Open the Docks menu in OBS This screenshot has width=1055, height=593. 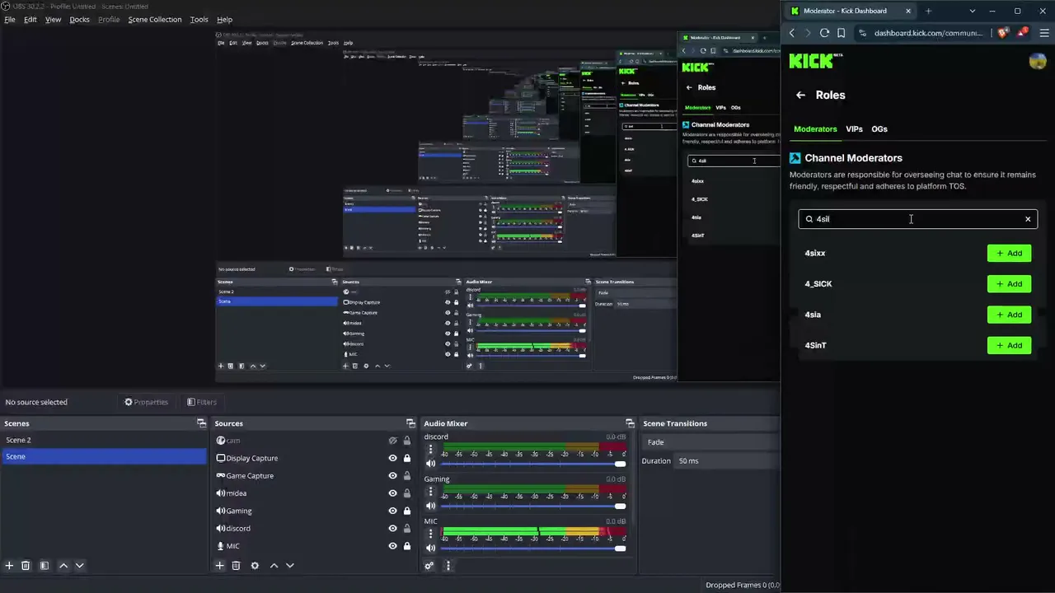79,19
